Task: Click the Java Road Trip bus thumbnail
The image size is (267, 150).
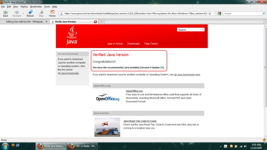Action: [107, 127]
